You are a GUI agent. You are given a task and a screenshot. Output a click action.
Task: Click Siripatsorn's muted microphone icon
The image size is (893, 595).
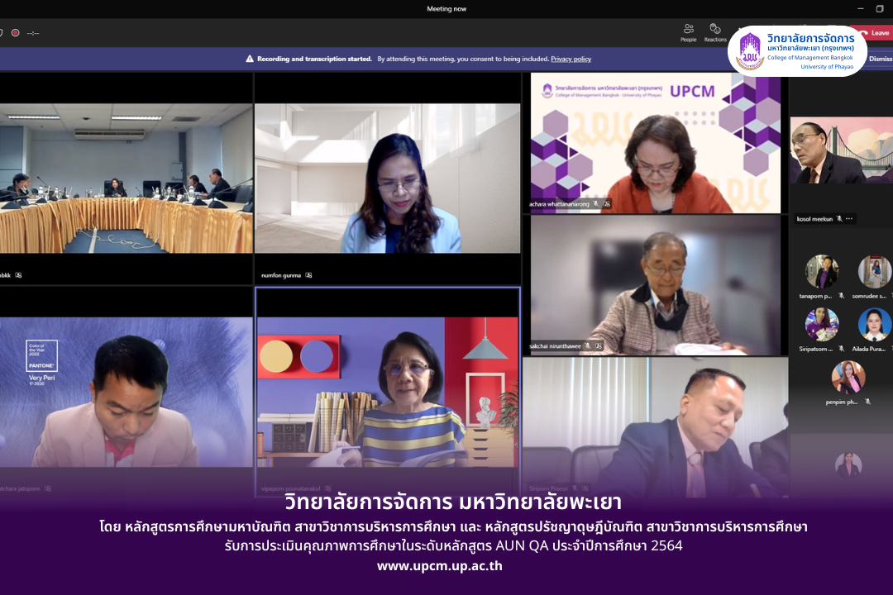coord(841,349)
